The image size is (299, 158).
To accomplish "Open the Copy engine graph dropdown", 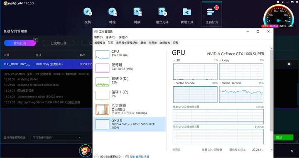I will point(220,61).
